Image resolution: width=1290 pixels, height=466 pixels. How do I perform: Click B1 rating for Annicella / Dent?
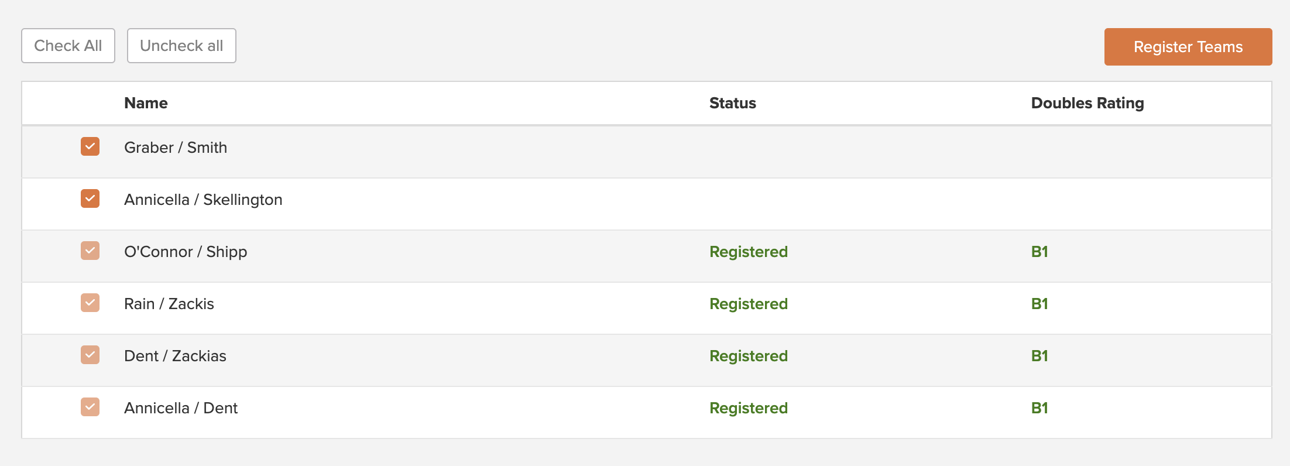pos(1039,408)
